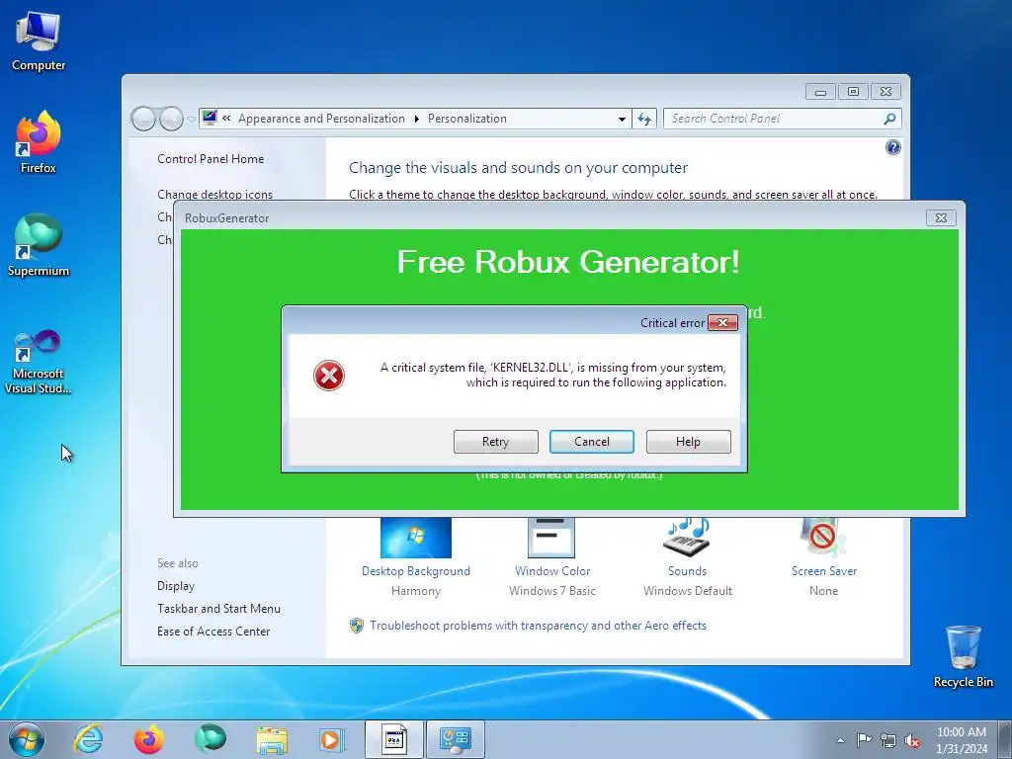
Task: Expand the address bar history dropdown
Action: (622, 120)
